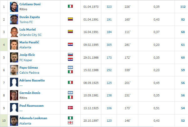Open the Orlando City SC club link

(x=31, y=35)
